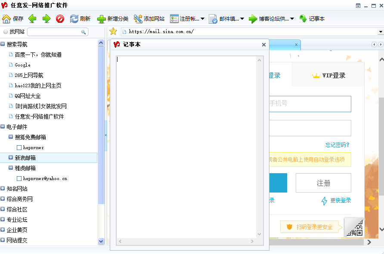Focus the 手机号 login input field
The width and height of the screenshot is (384, 254).
pos(310,104)
